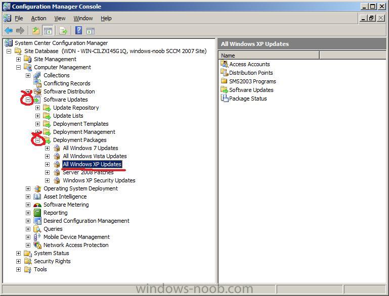Click the Mobile Device Management icon
Screen dimensions: 389x296
(x=37, y=237)
